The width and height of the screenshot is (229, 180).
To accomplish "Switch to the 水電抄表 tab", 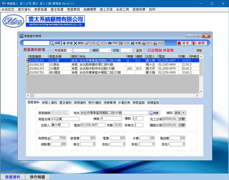I will tap(124, 103).
